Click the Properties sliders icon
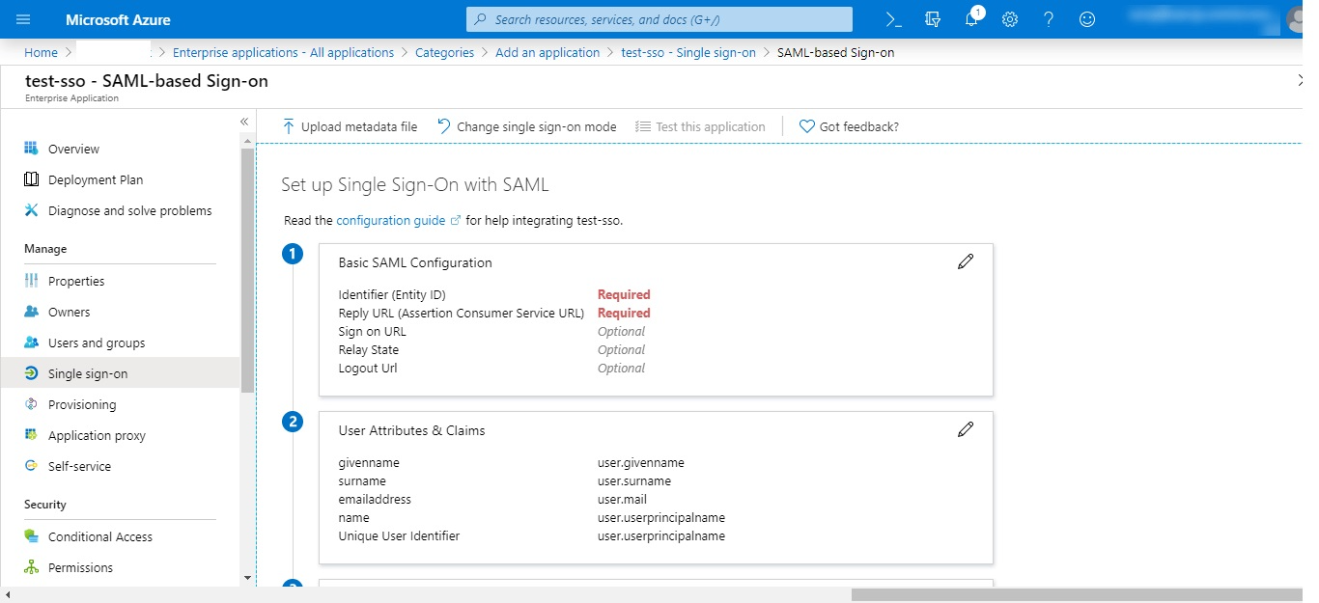This screenshot has height=603, width=1319. pos(31,281)
